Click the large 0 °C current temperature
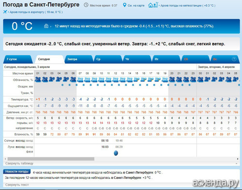The width and height of the screenshot is (242, 190). (22, 26)
